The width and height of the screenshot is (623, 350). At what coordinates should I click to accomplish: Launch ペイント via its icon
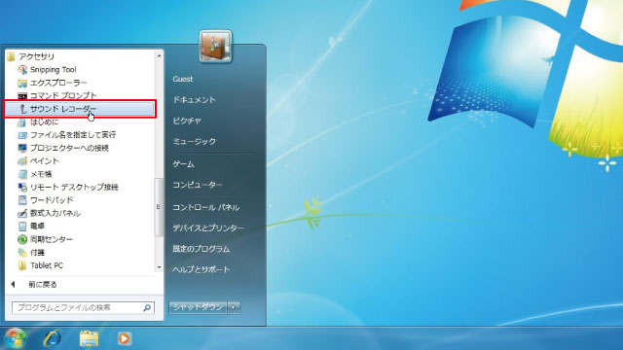pyautogui.click(x=22, y=161)
